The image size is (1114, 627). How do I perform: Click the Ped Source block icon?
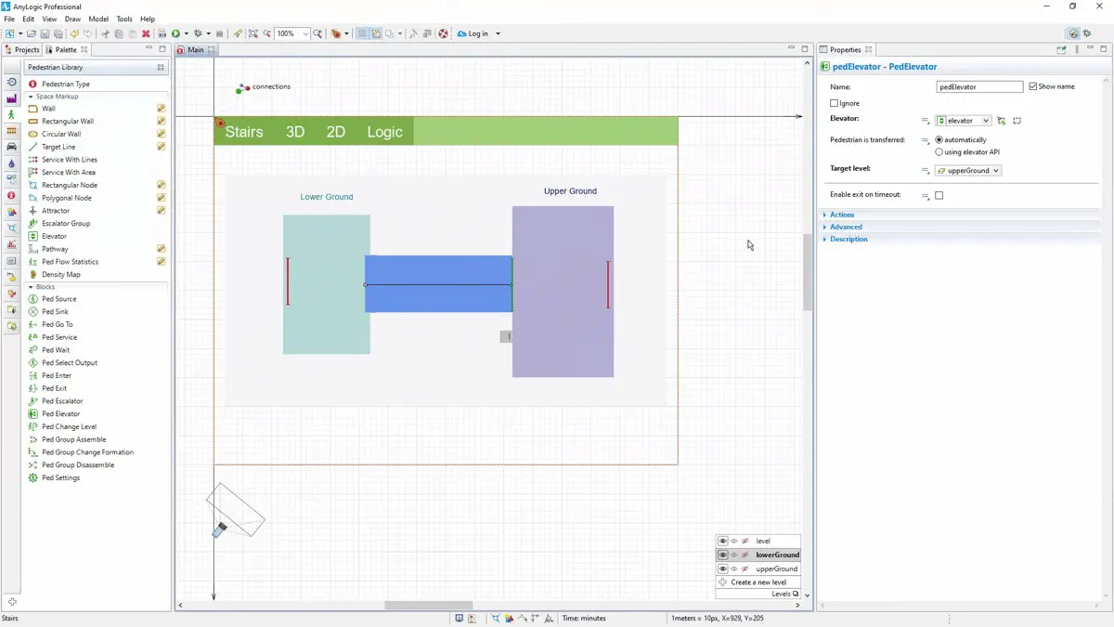[33, 299]
